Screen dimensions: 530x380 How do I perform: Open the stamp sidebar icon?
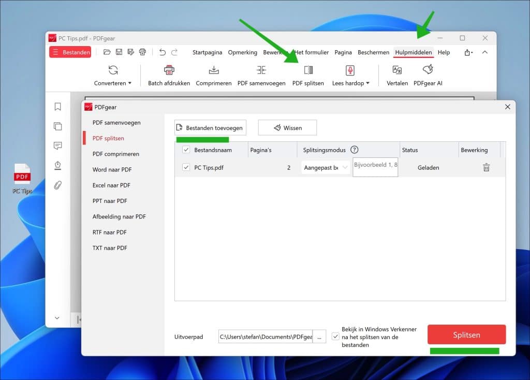pos(58,165)
